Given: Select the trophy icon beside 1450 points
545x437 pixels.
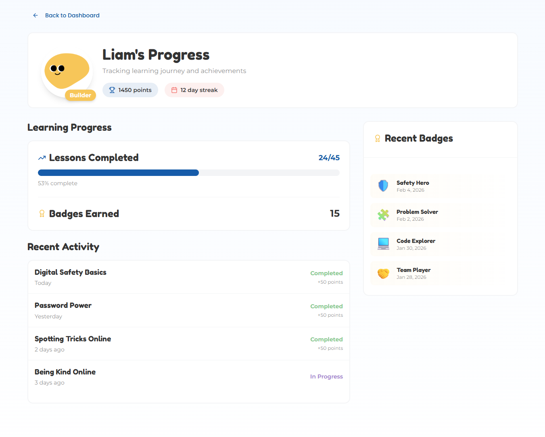Looking at the screenshot, I should pyautogui.click(x=111, y=90).
